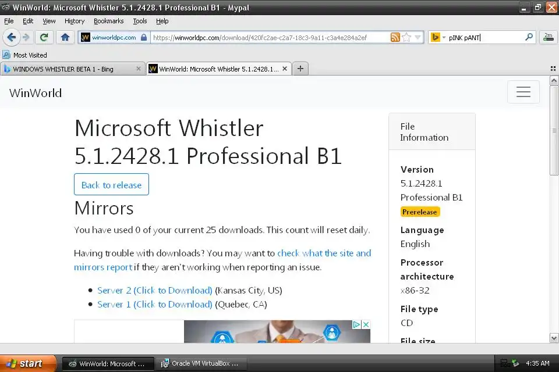This screenshot has height=372, width=559.
Task: Bookmark this page with the star
Action: [406, 37]
